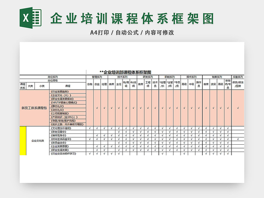
Task: Click the 总监 checkmark in 新员工体系课程包 band
Action: [97, 108]
